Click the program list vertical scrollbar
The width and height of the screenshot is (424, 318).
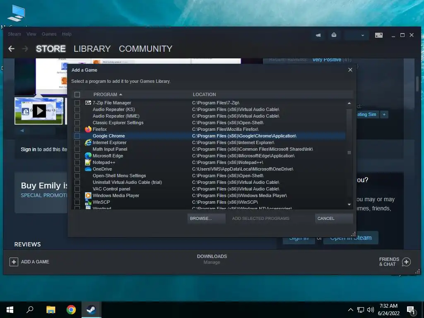[349, 152]
